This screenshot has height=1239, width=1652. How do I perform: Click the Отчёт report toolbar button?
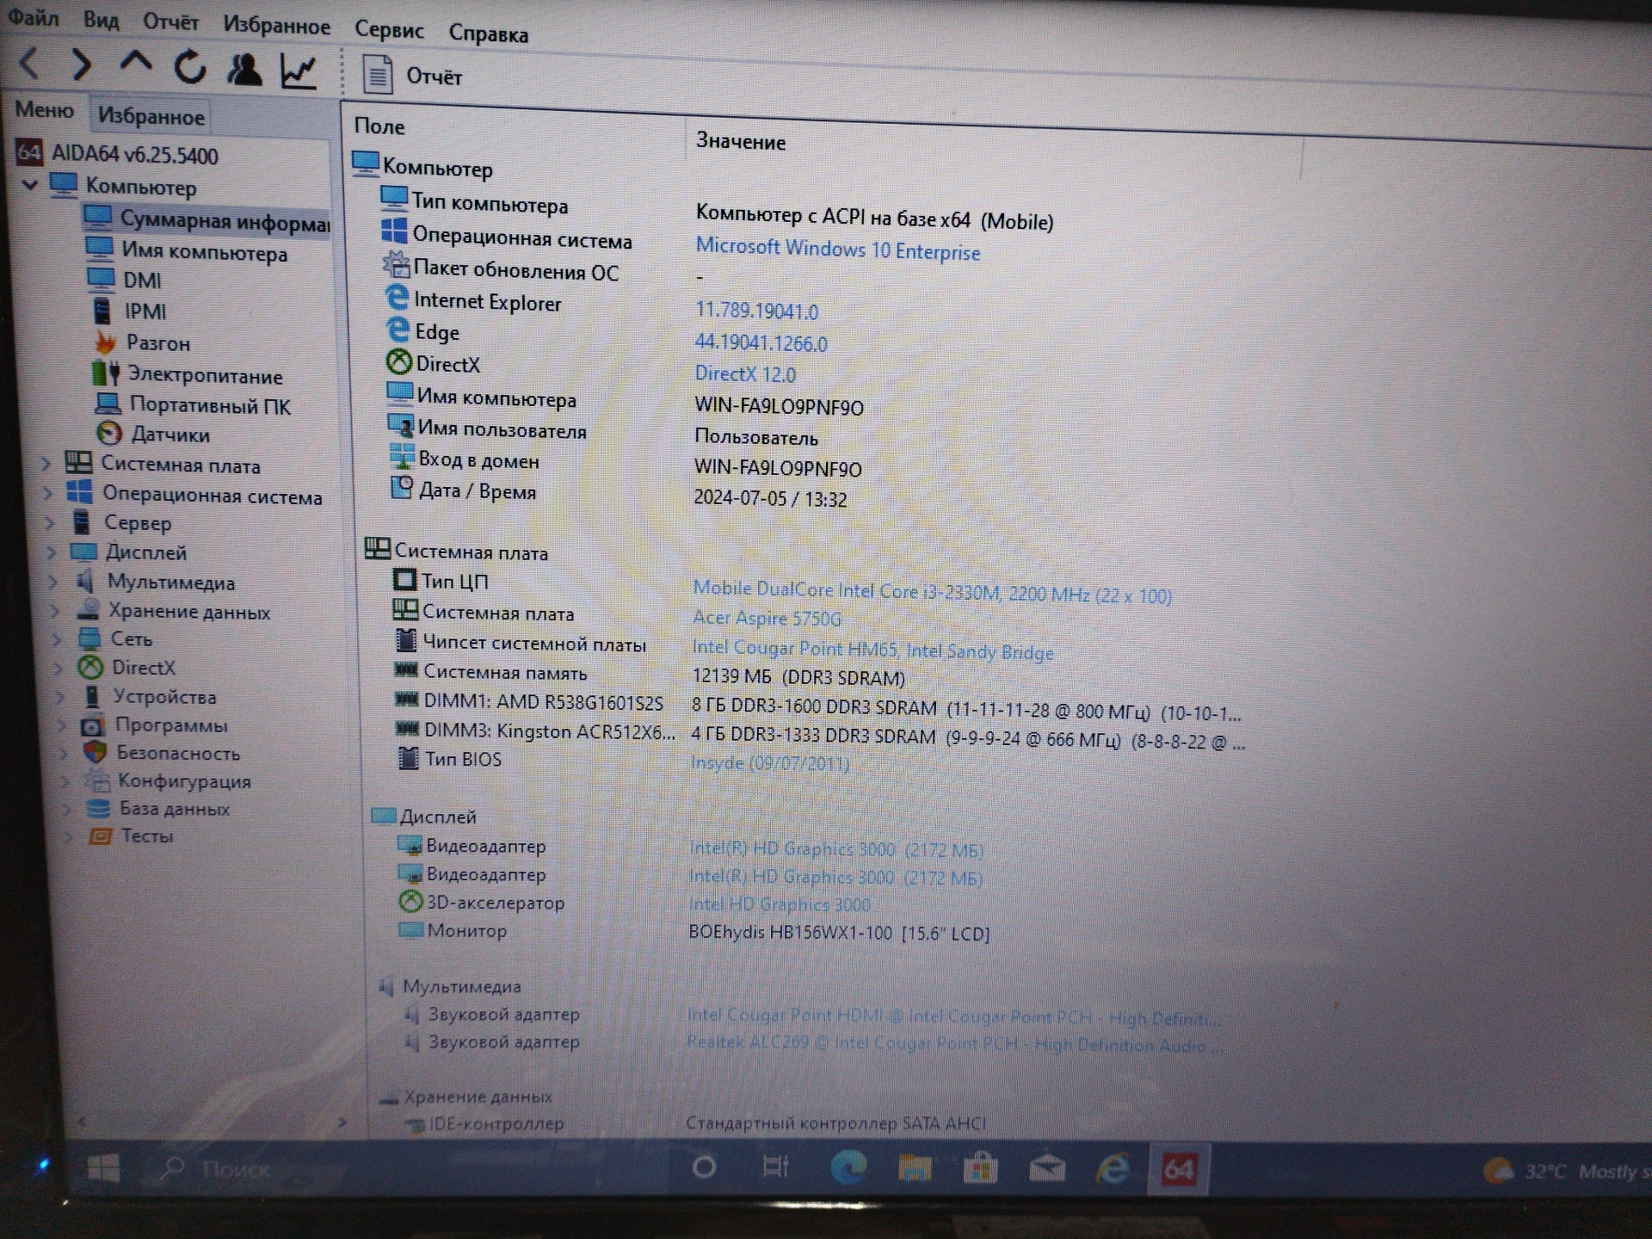click(412, 76)
